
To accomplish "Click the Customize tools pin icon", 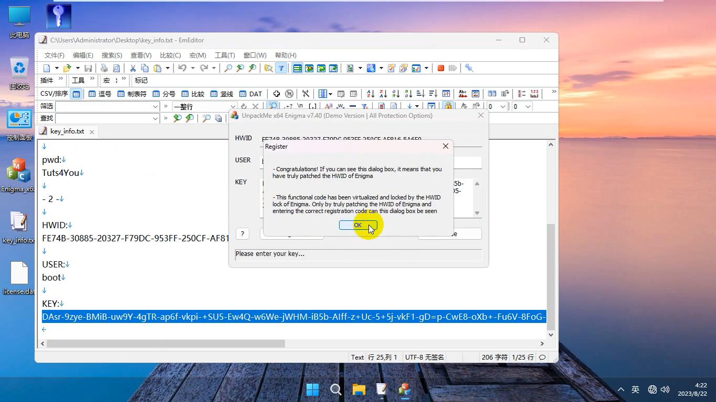I will coord(469,68).
